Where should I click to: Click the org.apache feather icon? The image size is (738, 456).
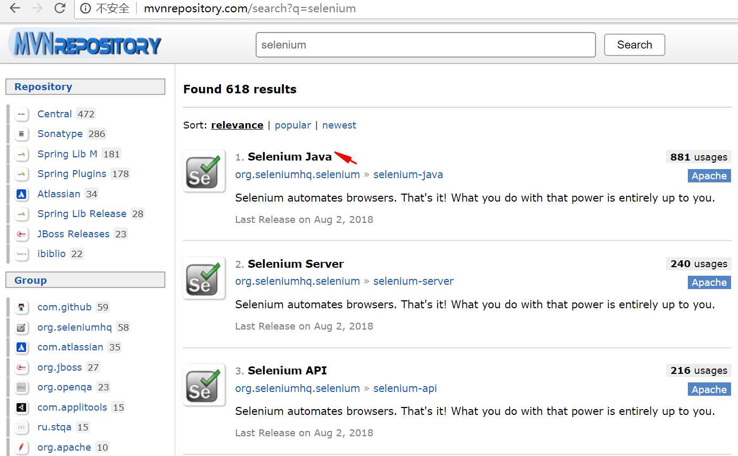pyautogui.click(x=21, y=447)
